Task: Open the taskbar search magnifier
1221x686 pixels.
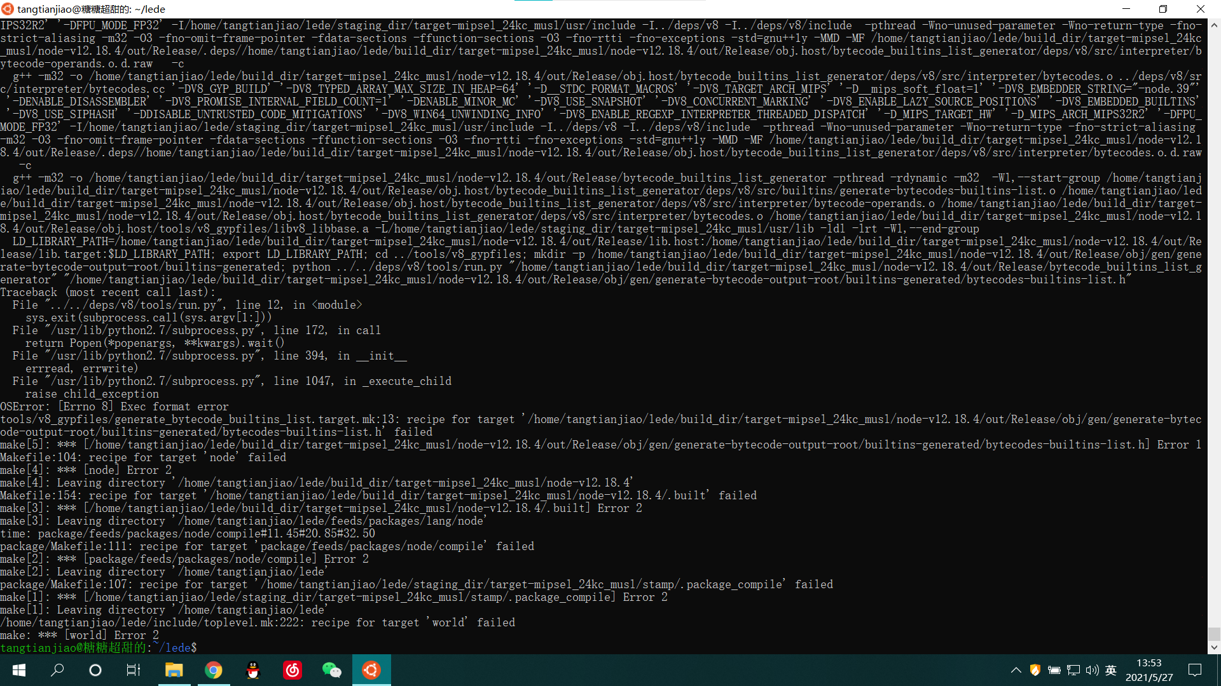Action: click(x=57, y=670)
